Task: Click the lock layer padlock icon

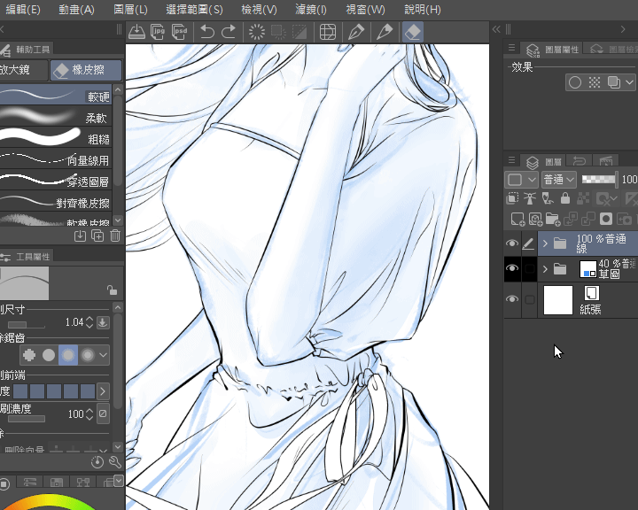Action: [565, 198]
